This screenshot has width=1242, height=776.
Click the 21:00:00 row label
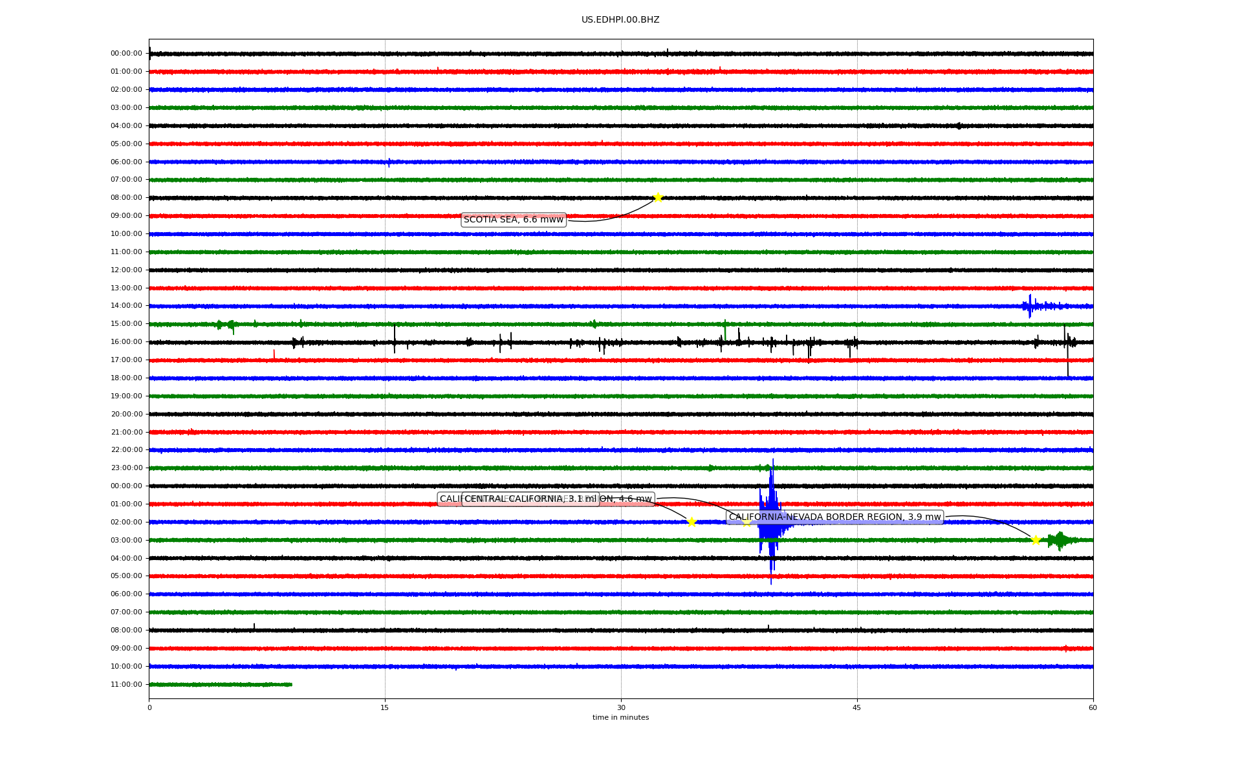pyautogui.click(x=126, y=432)
